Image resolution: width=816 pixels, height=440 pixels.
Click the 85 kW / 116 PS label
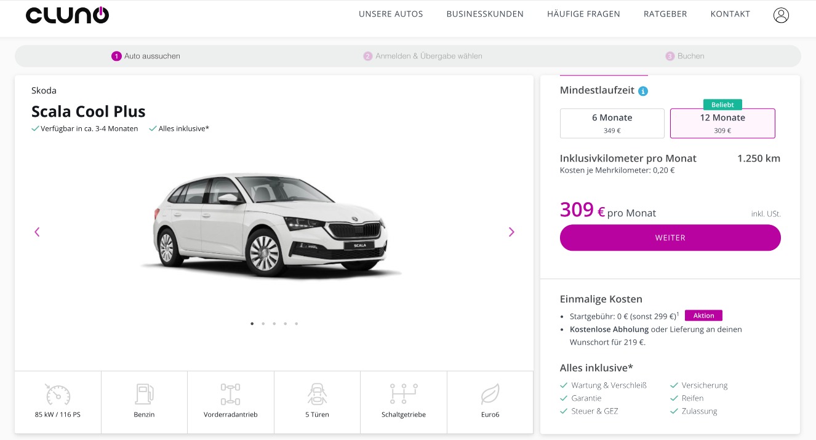click(58, 415)
